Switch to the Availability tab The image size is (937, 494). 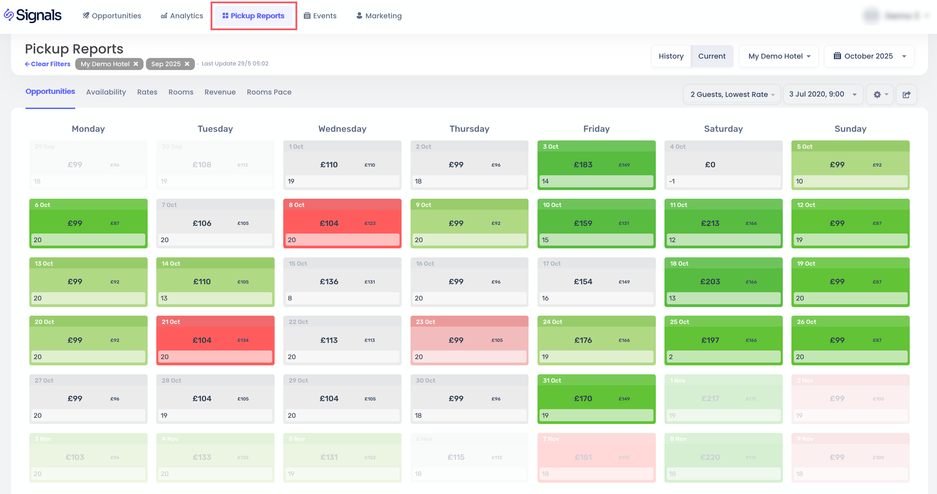click(106, 92)
